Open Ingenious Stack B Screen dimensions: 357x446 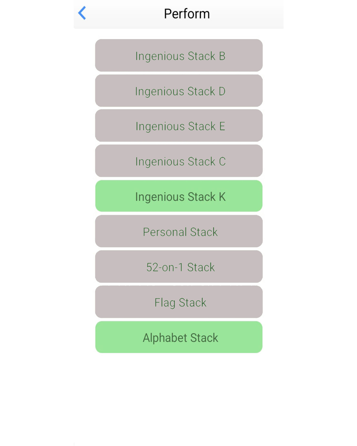[x=179, y=56]
